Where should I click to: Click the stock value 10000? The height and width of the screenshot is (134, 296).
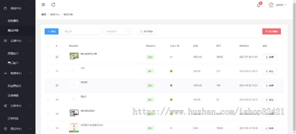pos(220,128)
